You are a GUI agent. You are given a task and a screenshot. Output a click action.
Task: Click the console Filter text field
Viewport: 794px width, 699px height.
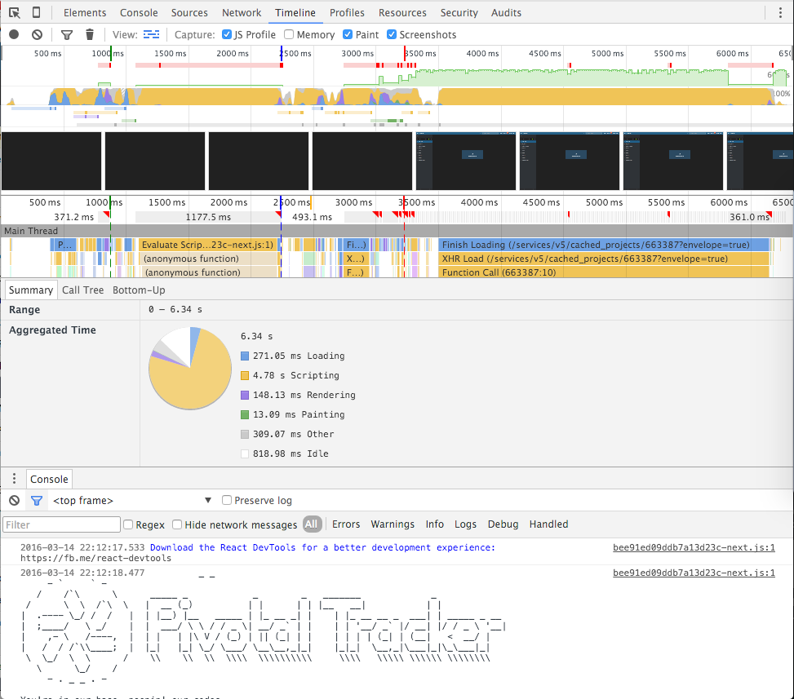click(x=62, y=524)
